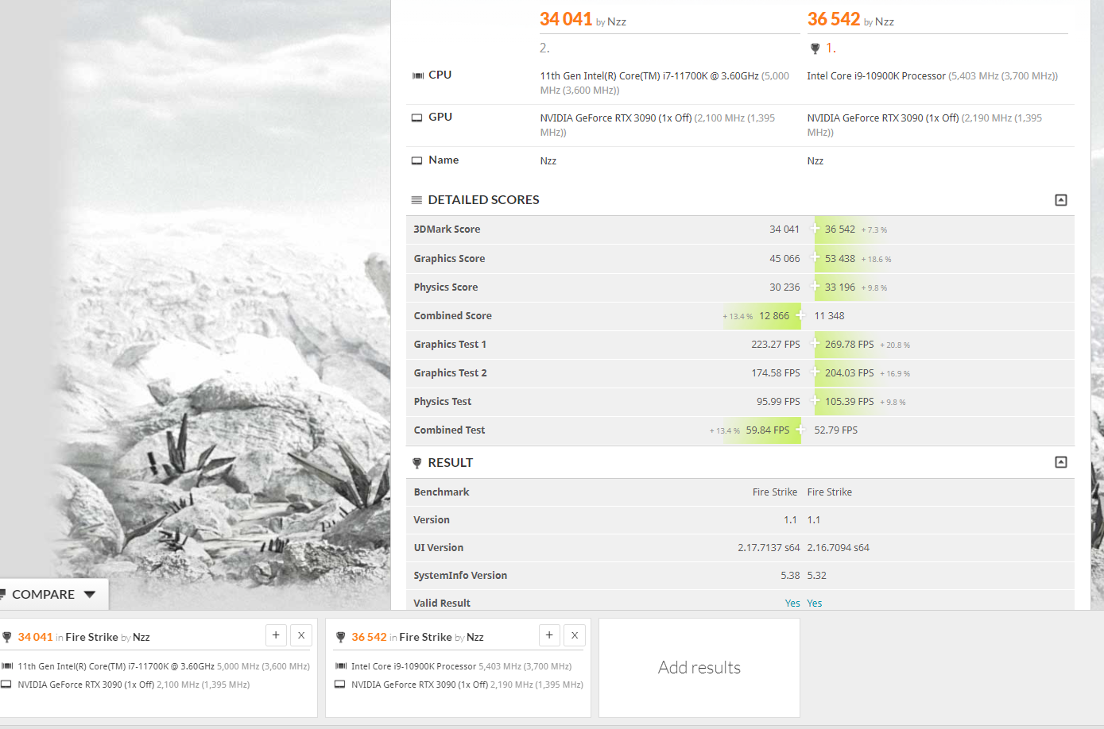The height and width of the screenshot is (729, 1104).
Task: Collapse the Detailed Scores section
Action: click(1060, 200)
